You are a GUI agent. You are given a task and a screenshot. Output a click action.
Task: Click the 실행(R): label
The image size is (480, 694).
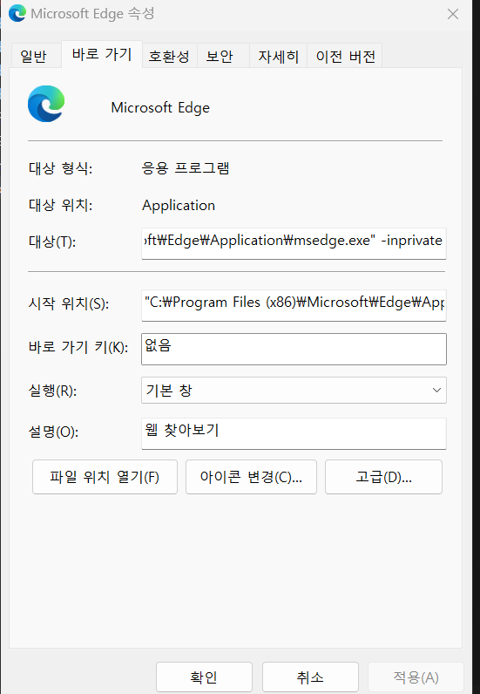(x=52, y=391)
